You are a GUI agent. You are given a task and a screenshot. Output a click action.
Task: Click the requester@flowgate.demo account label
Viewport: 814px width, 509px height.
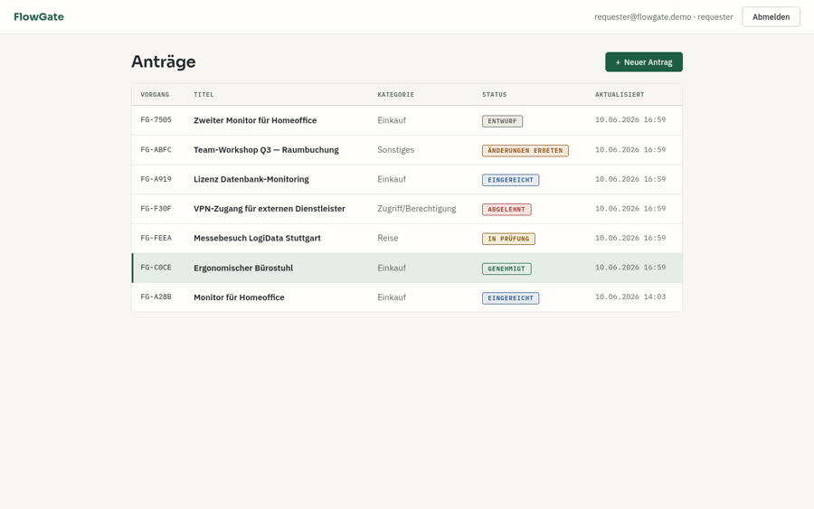pos(664,16)
